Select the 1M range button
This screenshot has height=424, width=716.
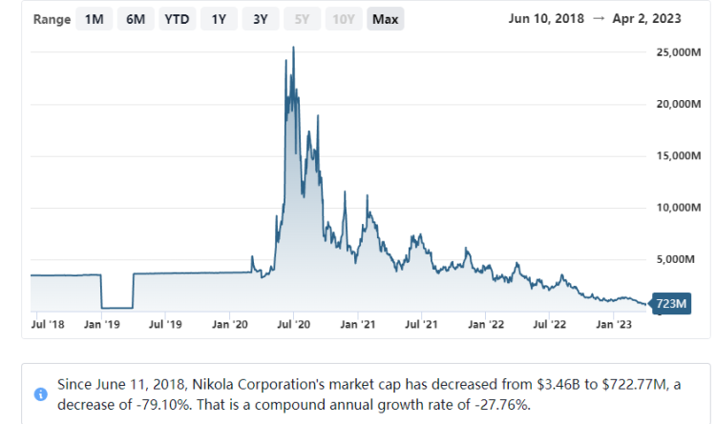pos(94,19)
